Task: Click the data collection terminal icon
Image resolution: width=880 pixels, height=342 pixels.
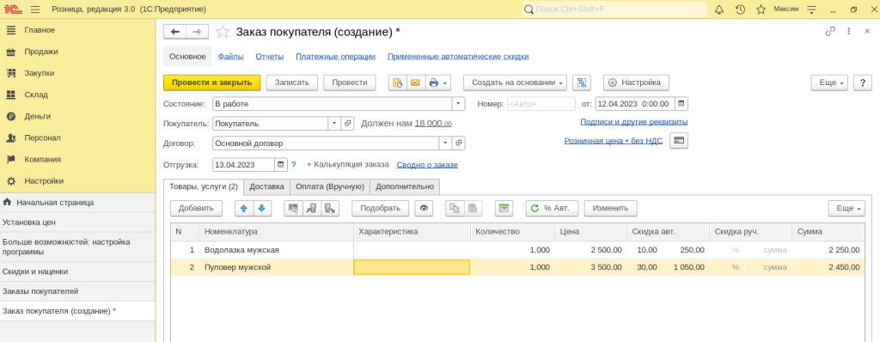Action: tap(330, 208)
